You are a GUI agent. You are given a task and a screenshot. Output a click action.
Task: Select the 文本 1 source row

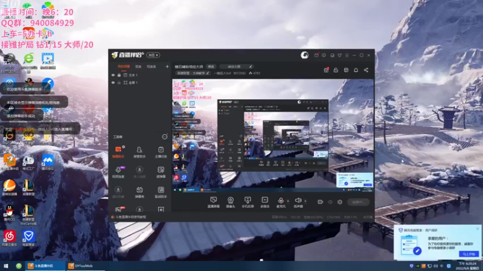pos(141,75)
